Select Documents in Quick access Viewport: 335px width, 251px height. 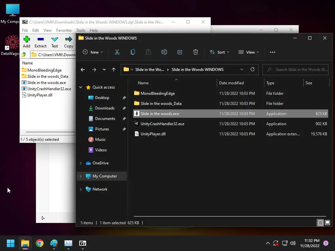click(x=105, y=119)
